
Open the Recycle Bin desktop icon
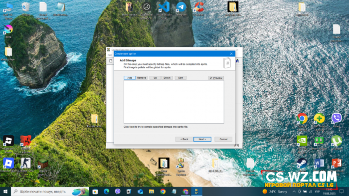pos(26,9)
